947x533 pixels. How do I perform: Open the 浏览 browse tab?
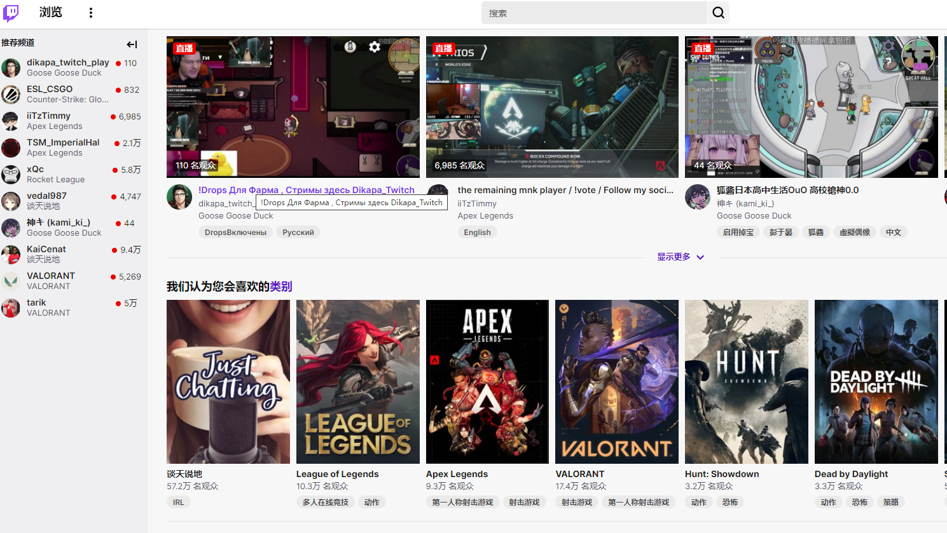pyautogui.click(x=51, y=13)
